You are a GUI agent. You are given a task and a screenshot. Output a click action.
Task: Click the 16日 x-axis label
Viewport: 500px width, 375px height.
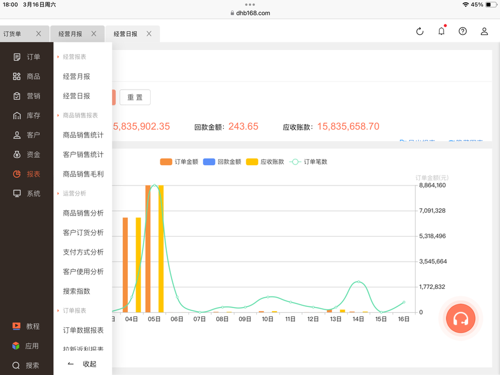tap(403, 319)
